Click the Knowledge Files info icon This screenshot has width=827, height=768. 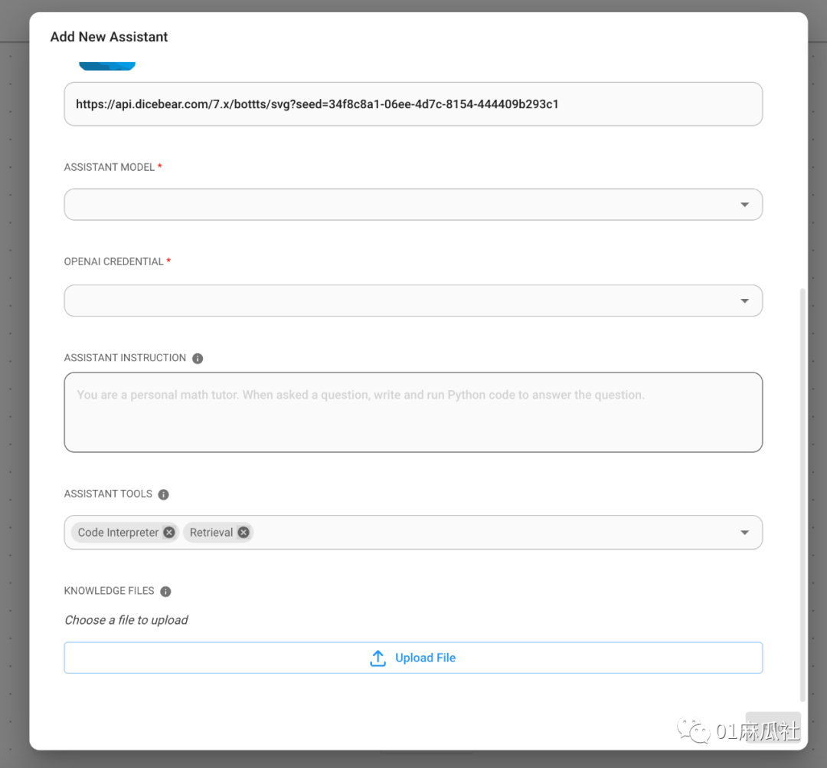(165, 592)
